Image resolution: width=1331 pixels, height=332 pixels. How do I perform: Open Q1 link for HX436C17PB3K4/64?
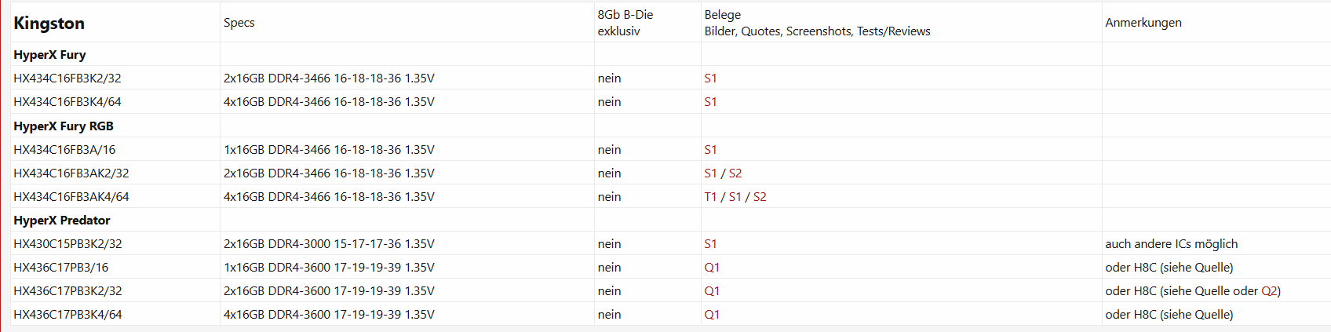(x=712, y=315)
